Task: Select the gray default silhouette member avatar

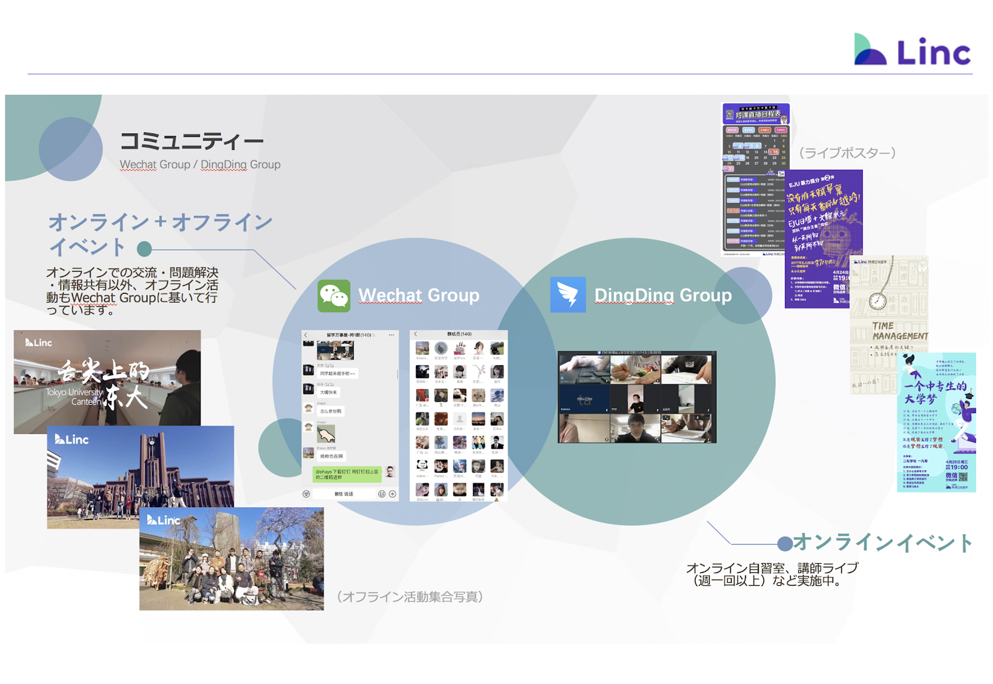Action: point(459,419)
